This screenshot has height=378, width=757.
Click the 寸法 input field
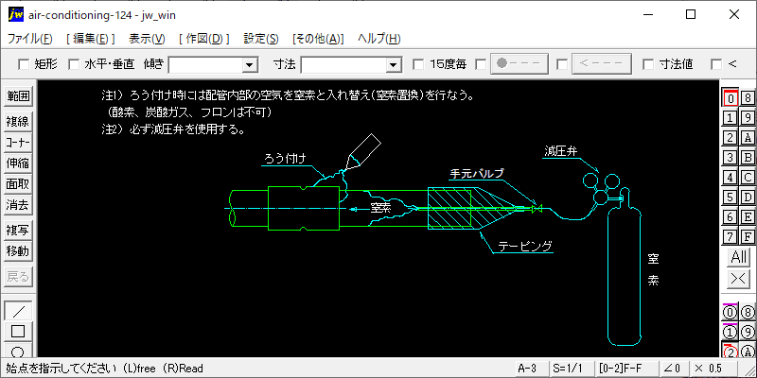click(344, 64)
